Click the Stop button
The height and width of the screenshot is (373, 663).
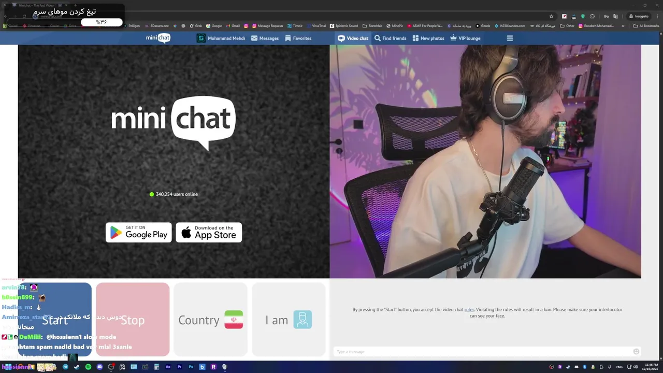coord(133,320)
